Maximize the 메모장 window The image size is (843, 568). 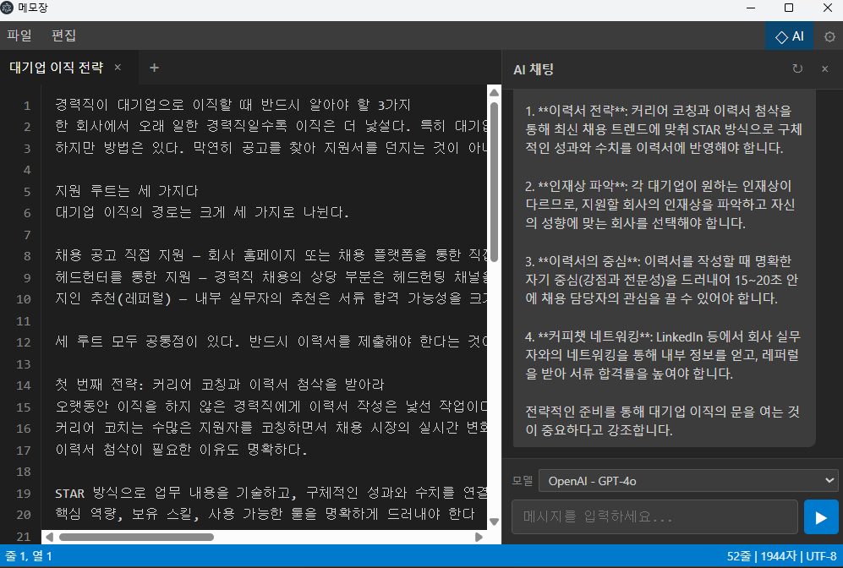point(789,8)
